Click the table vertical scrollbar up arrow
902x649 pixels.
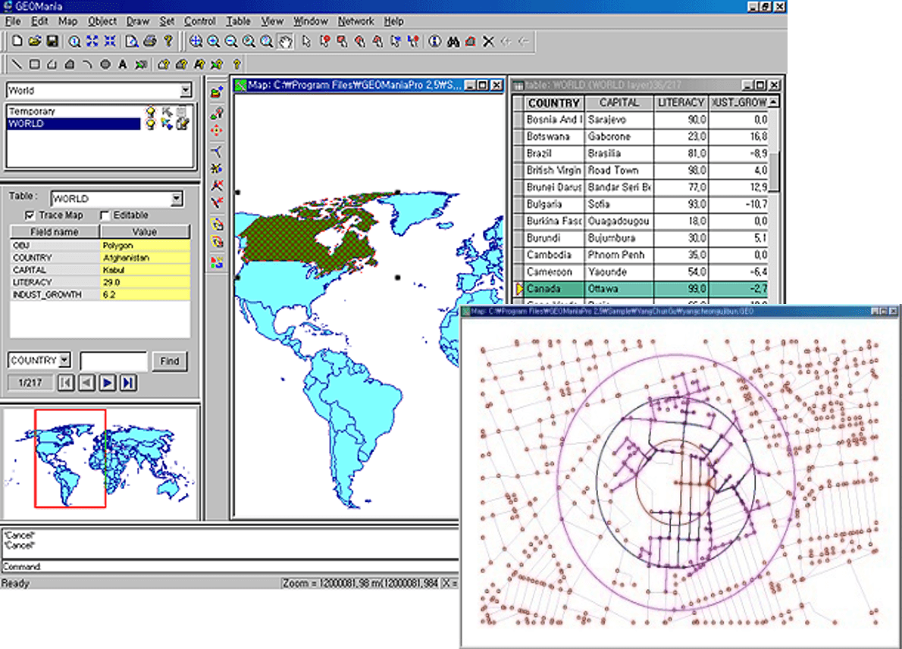774,102
